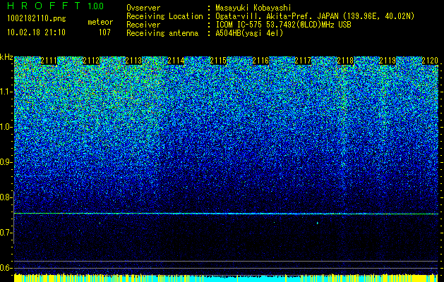Click the ICOM IC-575 receiver text
Image resolution: width=444 pixels, height=282 pixels.
[x=283, y=25]
